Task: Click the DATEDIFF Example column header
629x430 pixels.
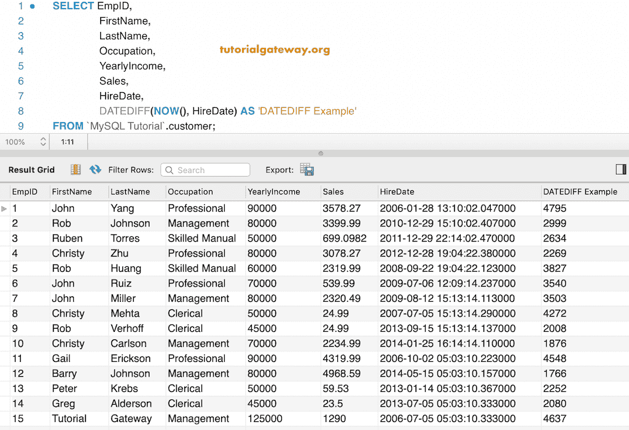Action: coord(580,192)
